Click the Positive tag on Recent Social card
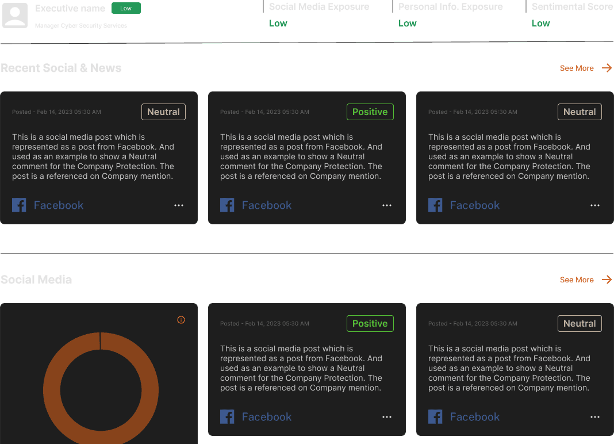This screenshot has height=444, width=614. [x=370, y=112]
